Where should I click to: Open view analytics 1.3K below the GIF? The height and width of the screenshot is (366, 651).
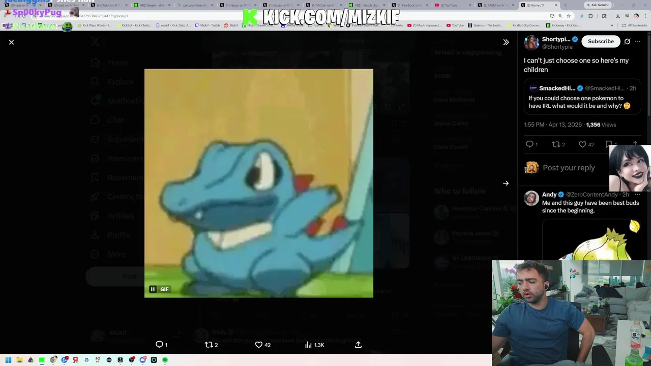[314, 345]
